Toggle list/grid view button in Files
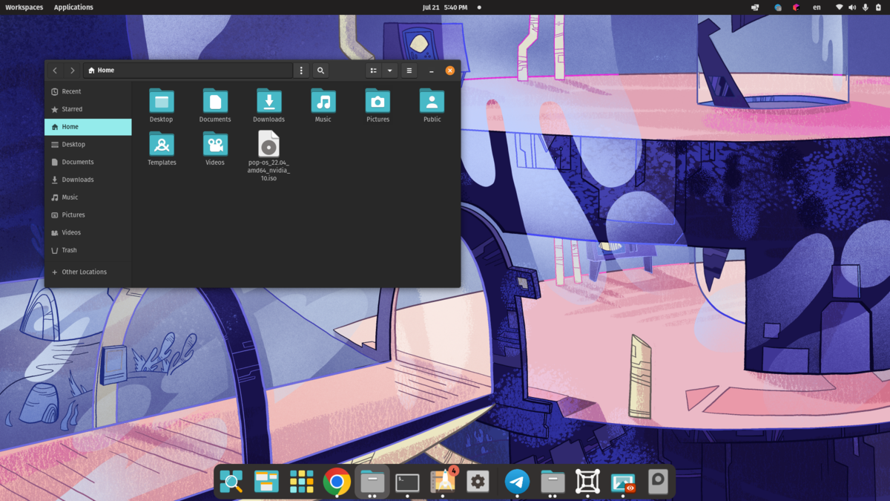The image size is (890, 501). [374, 71]
